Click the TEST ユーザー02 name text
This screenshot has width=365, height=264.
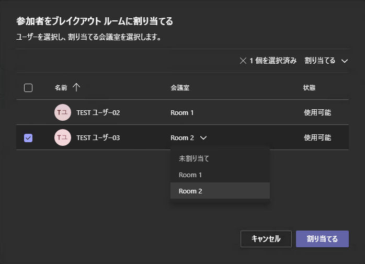98,112
